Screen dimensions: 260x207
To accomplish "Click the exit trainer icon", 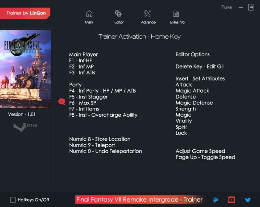I will [x=251, y=8].
